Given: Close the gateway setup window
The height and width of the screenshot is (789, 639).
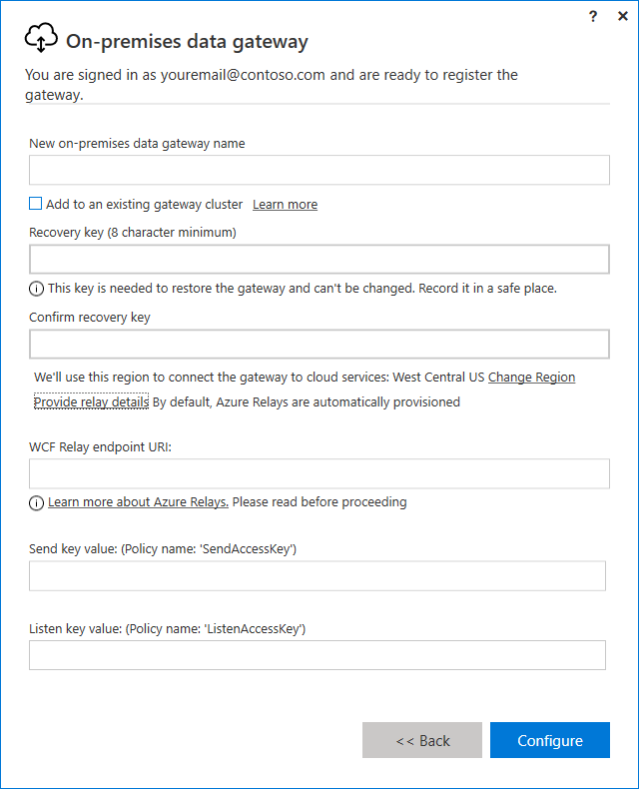Looking at the screenshot, I should click(x=622, y=16).
